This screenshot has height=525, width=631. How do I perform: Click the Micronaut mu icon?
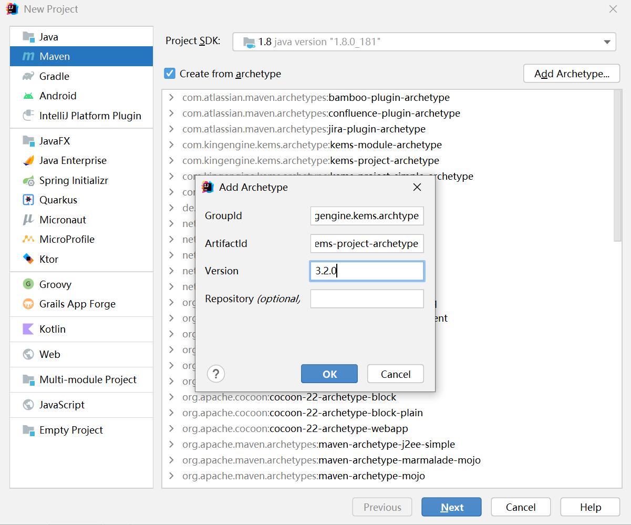(x=28, y=220)
